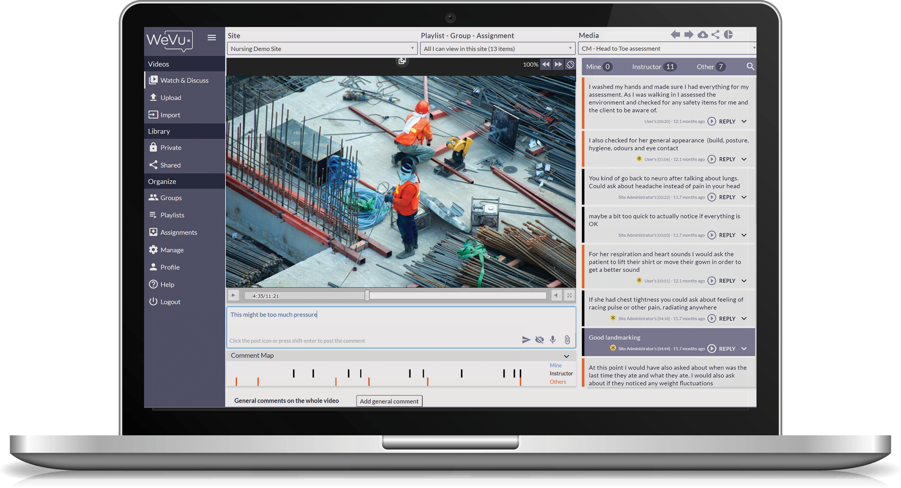Click the Add general comment button
901x488 pixels.
[389, 401]
